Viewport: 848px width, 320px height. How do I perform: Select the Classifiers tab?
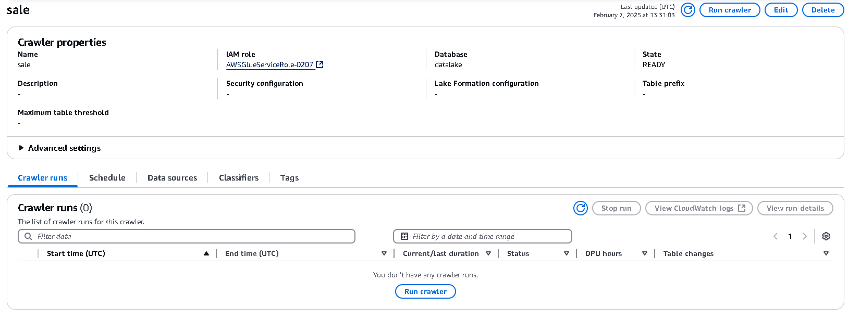click(239, 178)
